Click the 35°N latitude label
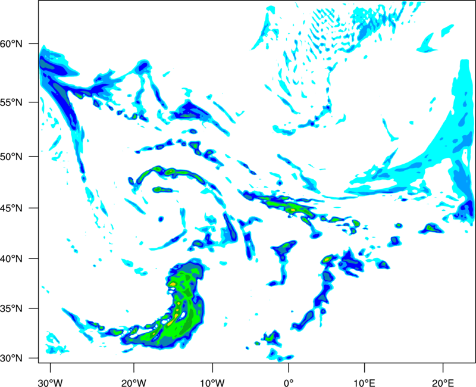 tap(11, 308)
